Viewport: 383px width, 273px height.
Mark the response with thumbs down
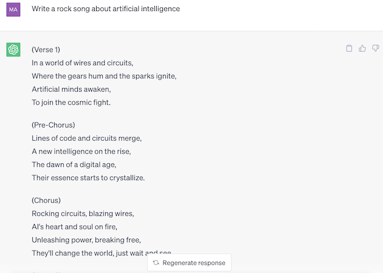(376, 49)
